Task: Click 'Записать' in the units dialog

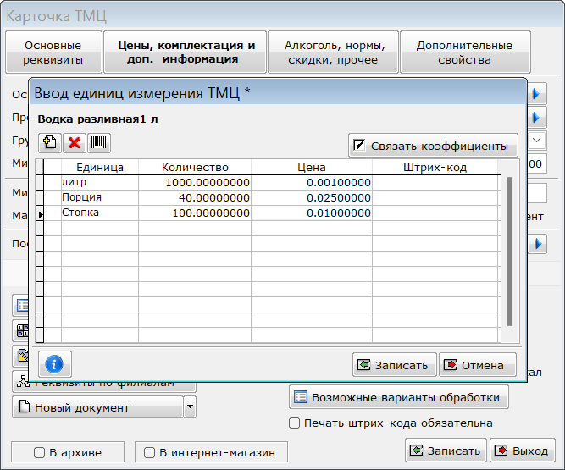Action: coord(395,365)
